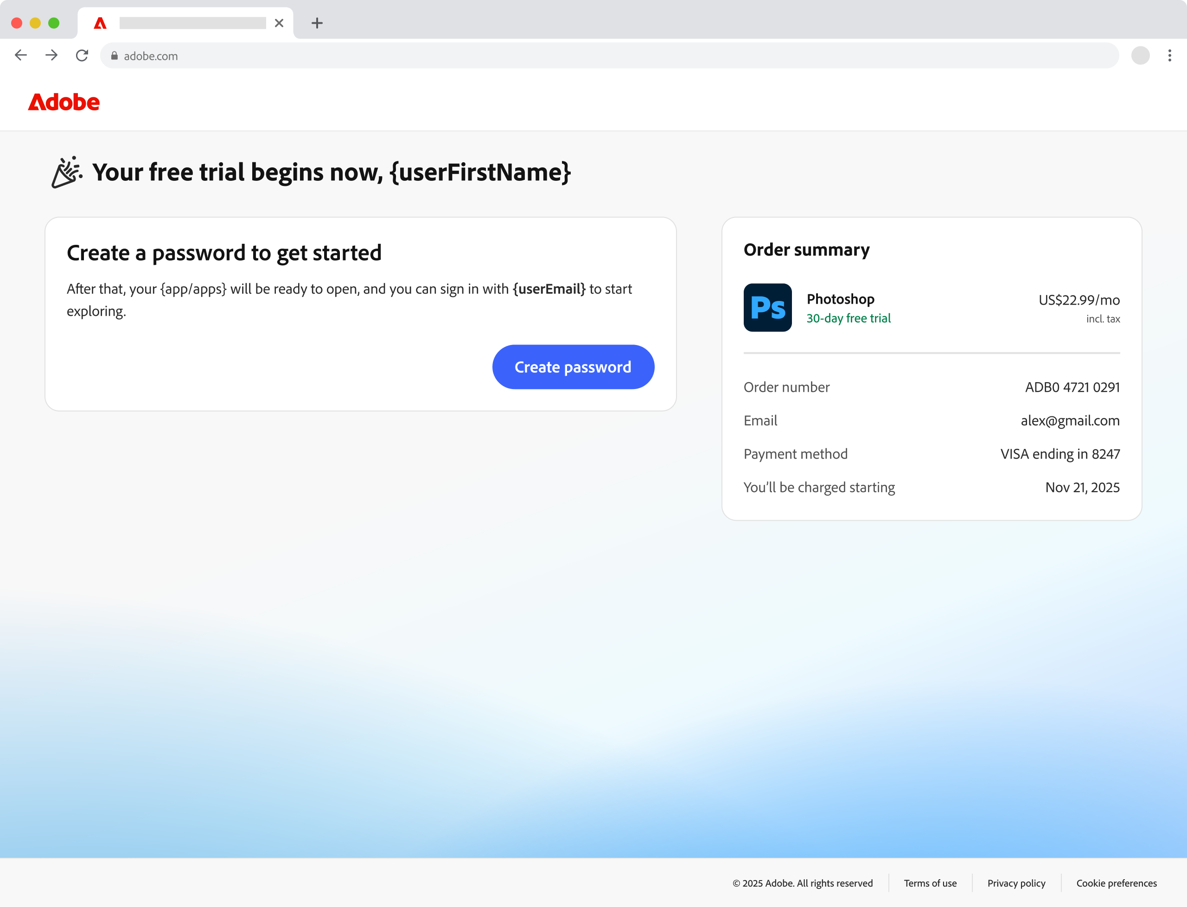Open the browser profile avatar
This screenshot has width=1187, height=907.
pyautogui.click(x=1140, y=56)
